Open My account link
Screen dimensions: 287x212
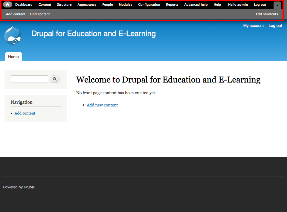pos(254,26)
